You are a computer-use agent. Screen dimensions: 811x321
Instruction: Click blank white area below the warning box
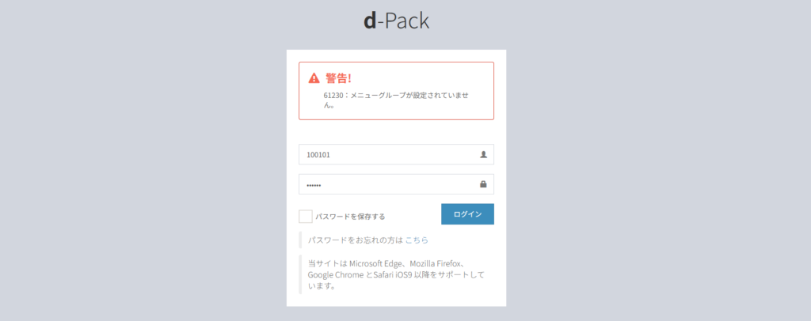(396, 131)
